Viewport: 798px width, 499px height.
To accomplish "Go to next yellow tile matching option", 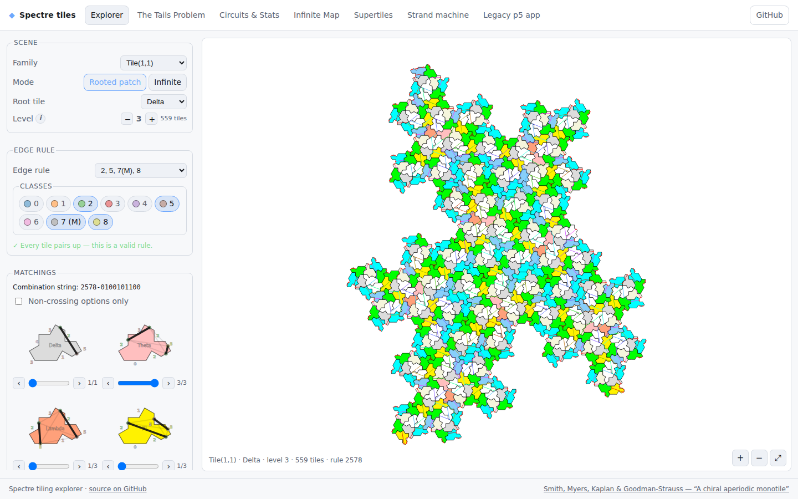I will (x=168, y=466).
